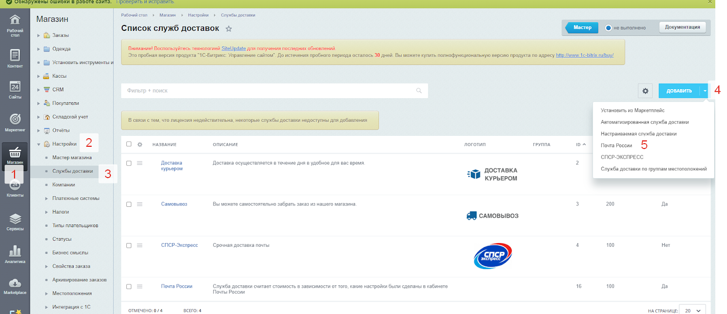Click the Покупатели icon in tree
Screen dimensions: 727x314
46,103
